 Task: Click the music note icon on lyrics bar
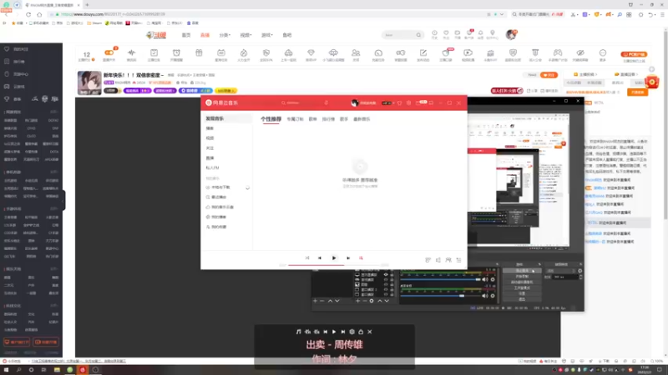(x=298, y=332)
